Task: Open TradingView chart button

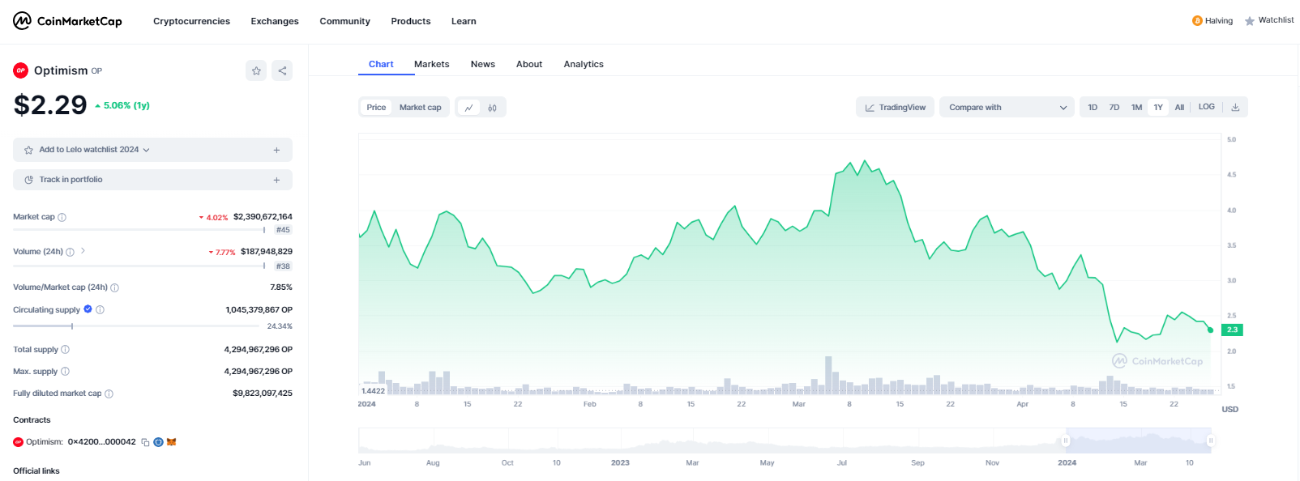Action: point(896,107)
